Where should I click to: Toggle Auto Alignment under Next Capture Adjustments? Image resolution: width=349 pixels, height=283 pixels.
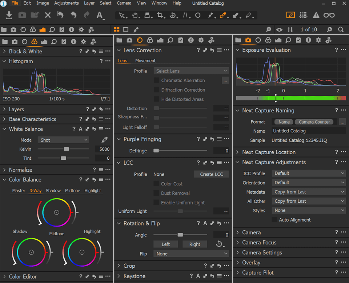275,220
